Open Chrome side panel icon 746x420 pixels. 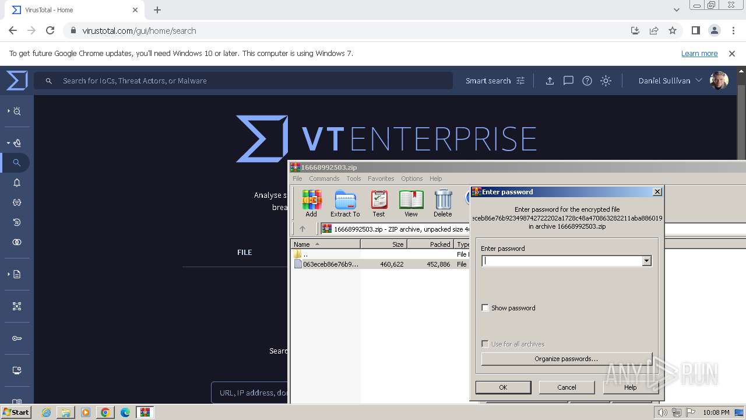click(x=695, y=30)
